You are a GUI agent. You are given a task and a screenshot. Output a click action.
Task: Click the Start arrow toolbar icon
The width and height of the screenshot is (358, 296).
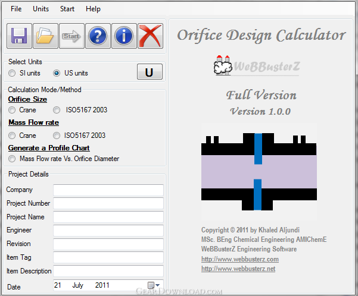(71, 36)
